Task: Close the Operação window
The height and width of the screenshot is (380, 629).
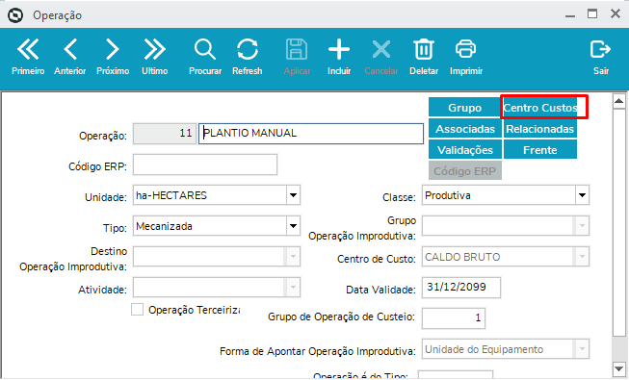Action: 616,14
